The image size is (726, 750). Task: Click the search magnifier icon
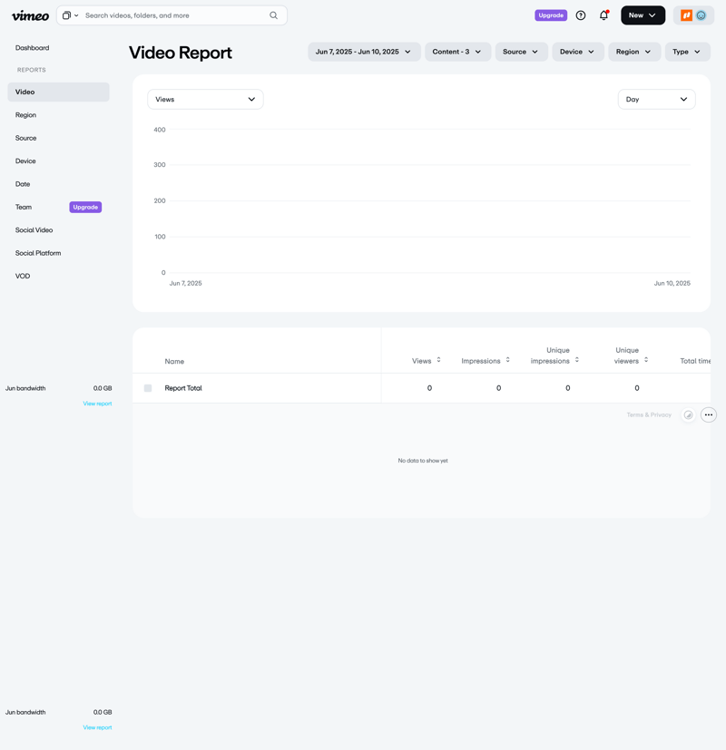coord(273,15)
